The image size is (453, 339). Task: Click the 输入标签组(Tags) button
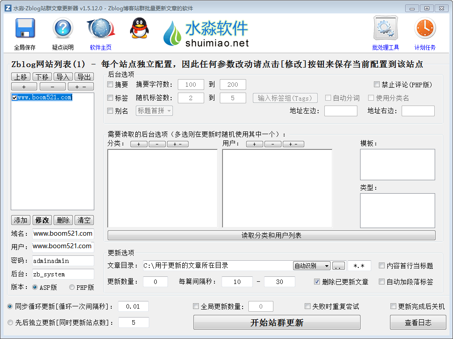pos(285,98)
